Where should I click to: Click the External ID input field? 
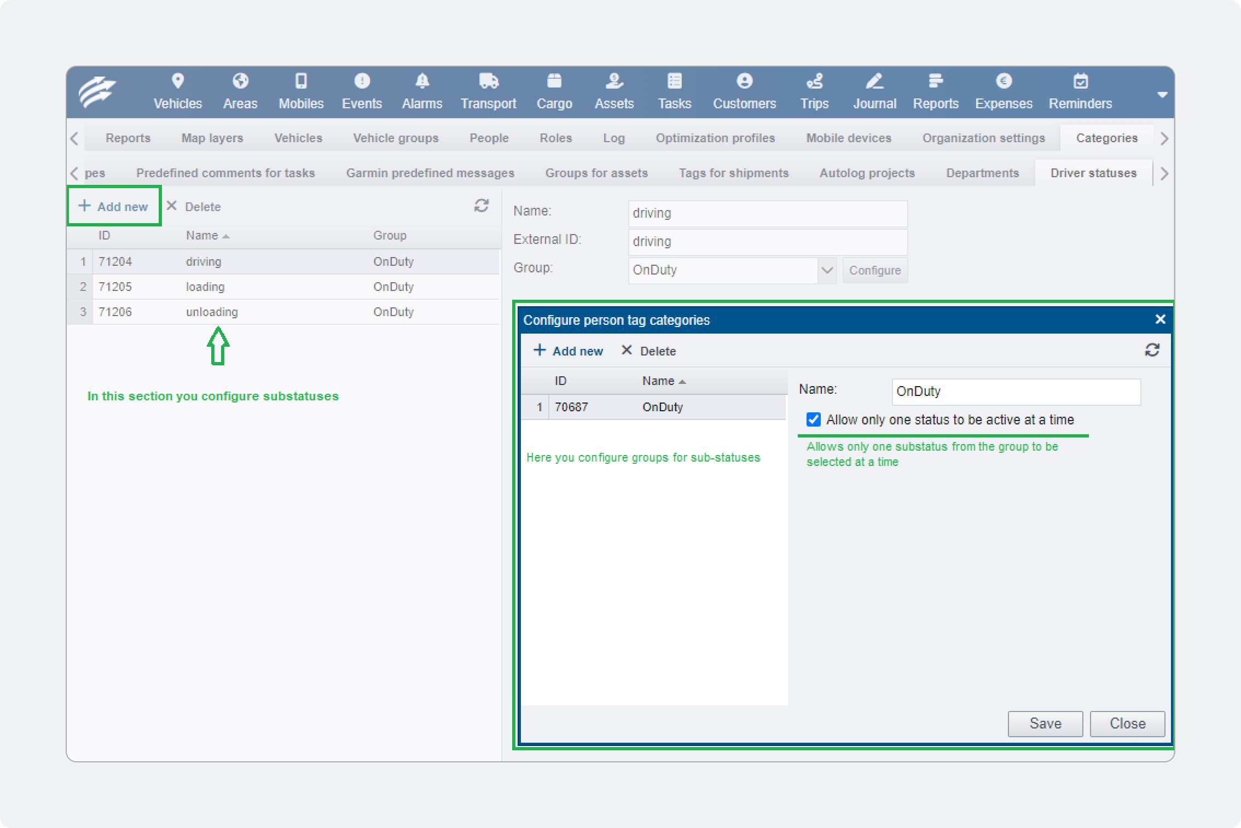pos(768,242)
